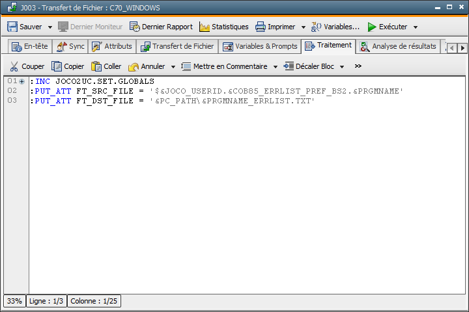Open the Transfert de Fichier tab
The width and height of the screenshot is (469, 312).
177,47
